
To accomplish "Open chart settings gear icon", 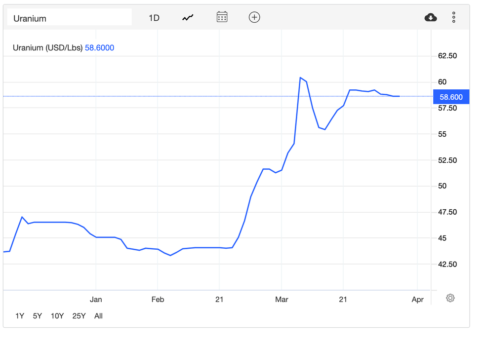I will click(450, 298).
